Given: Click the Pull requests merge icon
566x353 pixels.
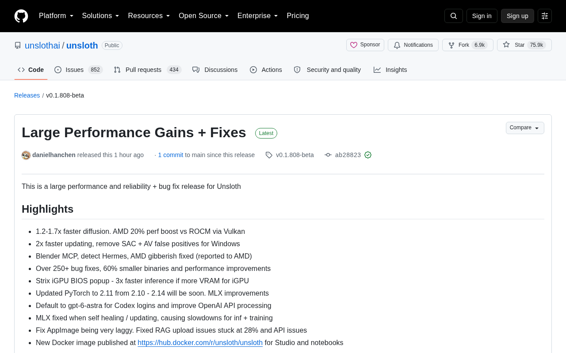Looking at the screenshot, I should click(117, 70).
